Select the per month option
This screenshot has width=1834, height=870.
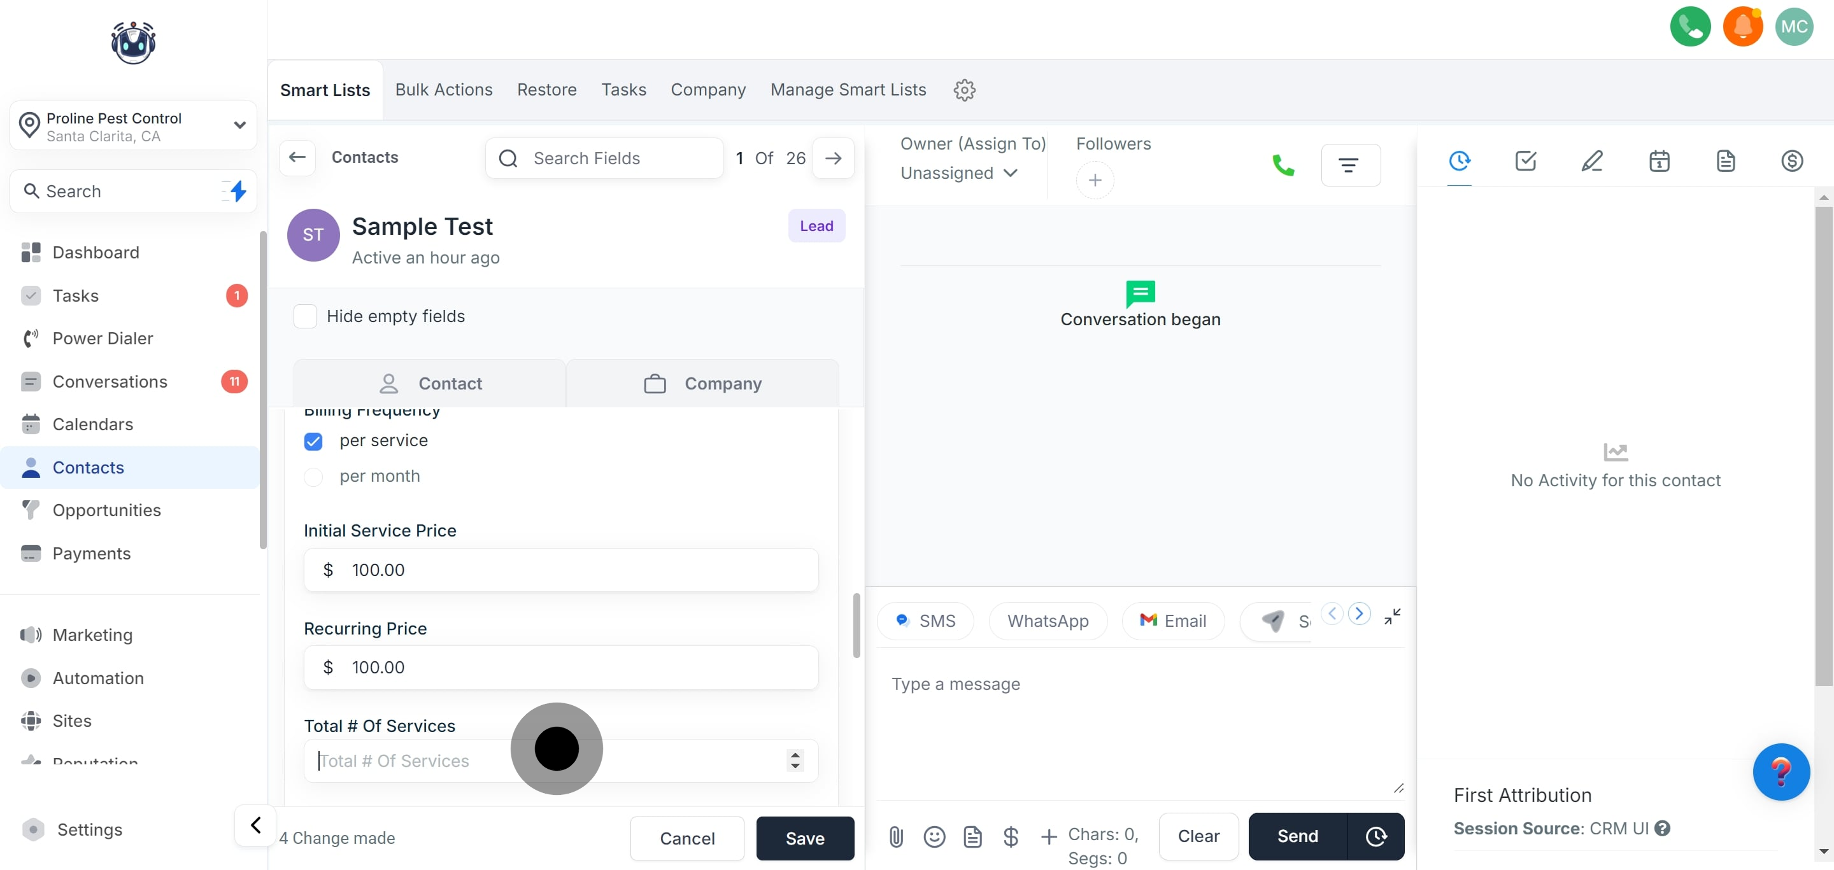(313, 477)
